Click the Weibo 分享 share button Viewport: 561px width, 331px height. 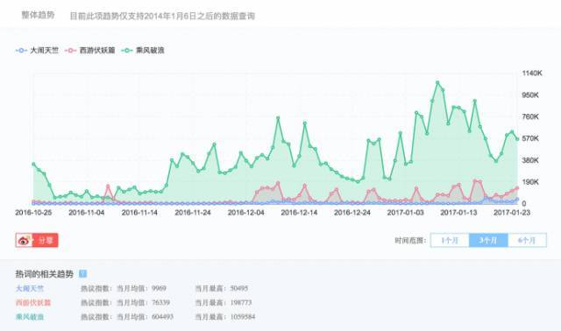(37, 240)
